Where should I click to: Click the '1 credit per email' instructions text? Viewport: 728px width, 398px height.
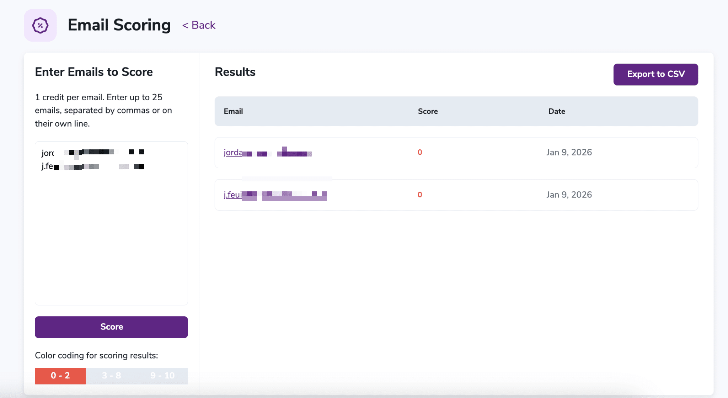pyautogui.click(x=103, y=110)
